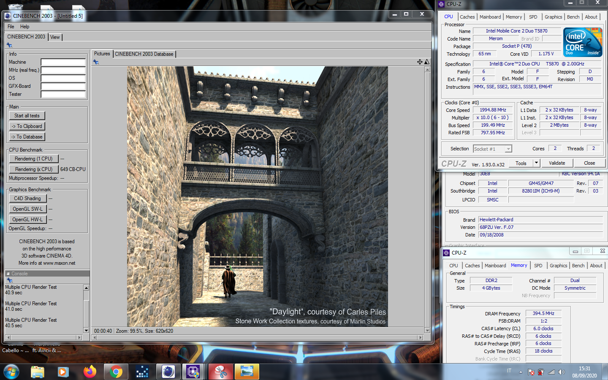Run the OpenGL SW-L test
Image resolution: width=608 pixels, height=380 pixels.
pos(27,209)
